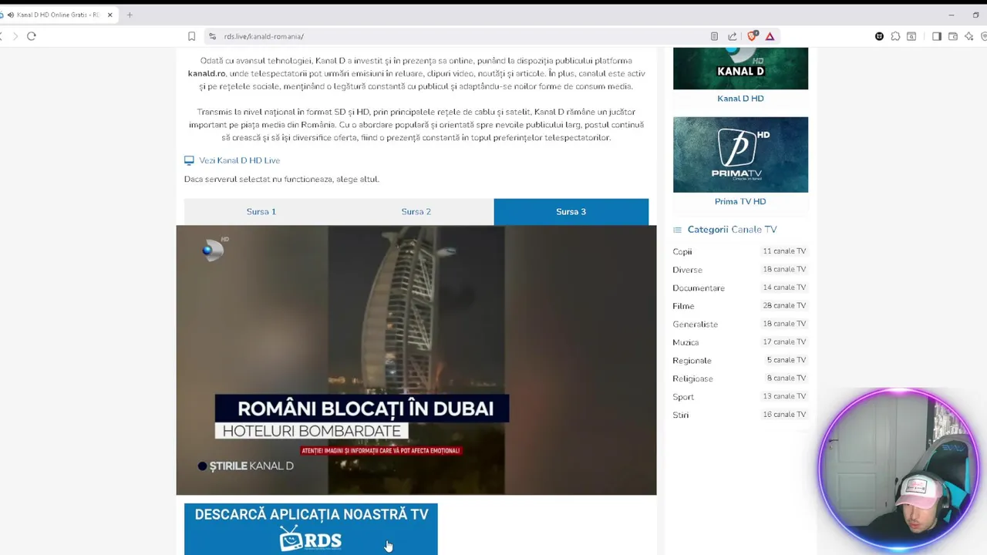Open the Brave Wallet icon
987x555 pixels.
tap(953, 36)
